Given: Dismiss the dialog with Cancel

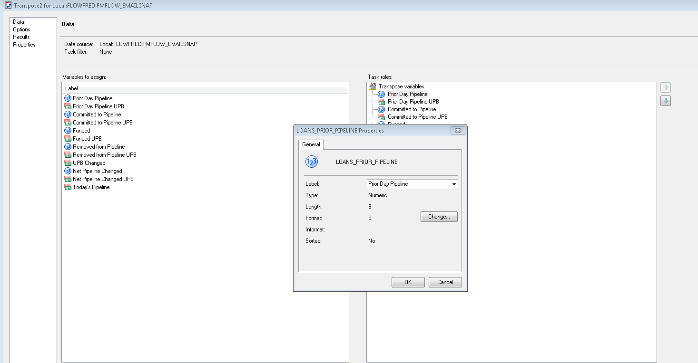Looking at the screenshot, I should 444,282.
